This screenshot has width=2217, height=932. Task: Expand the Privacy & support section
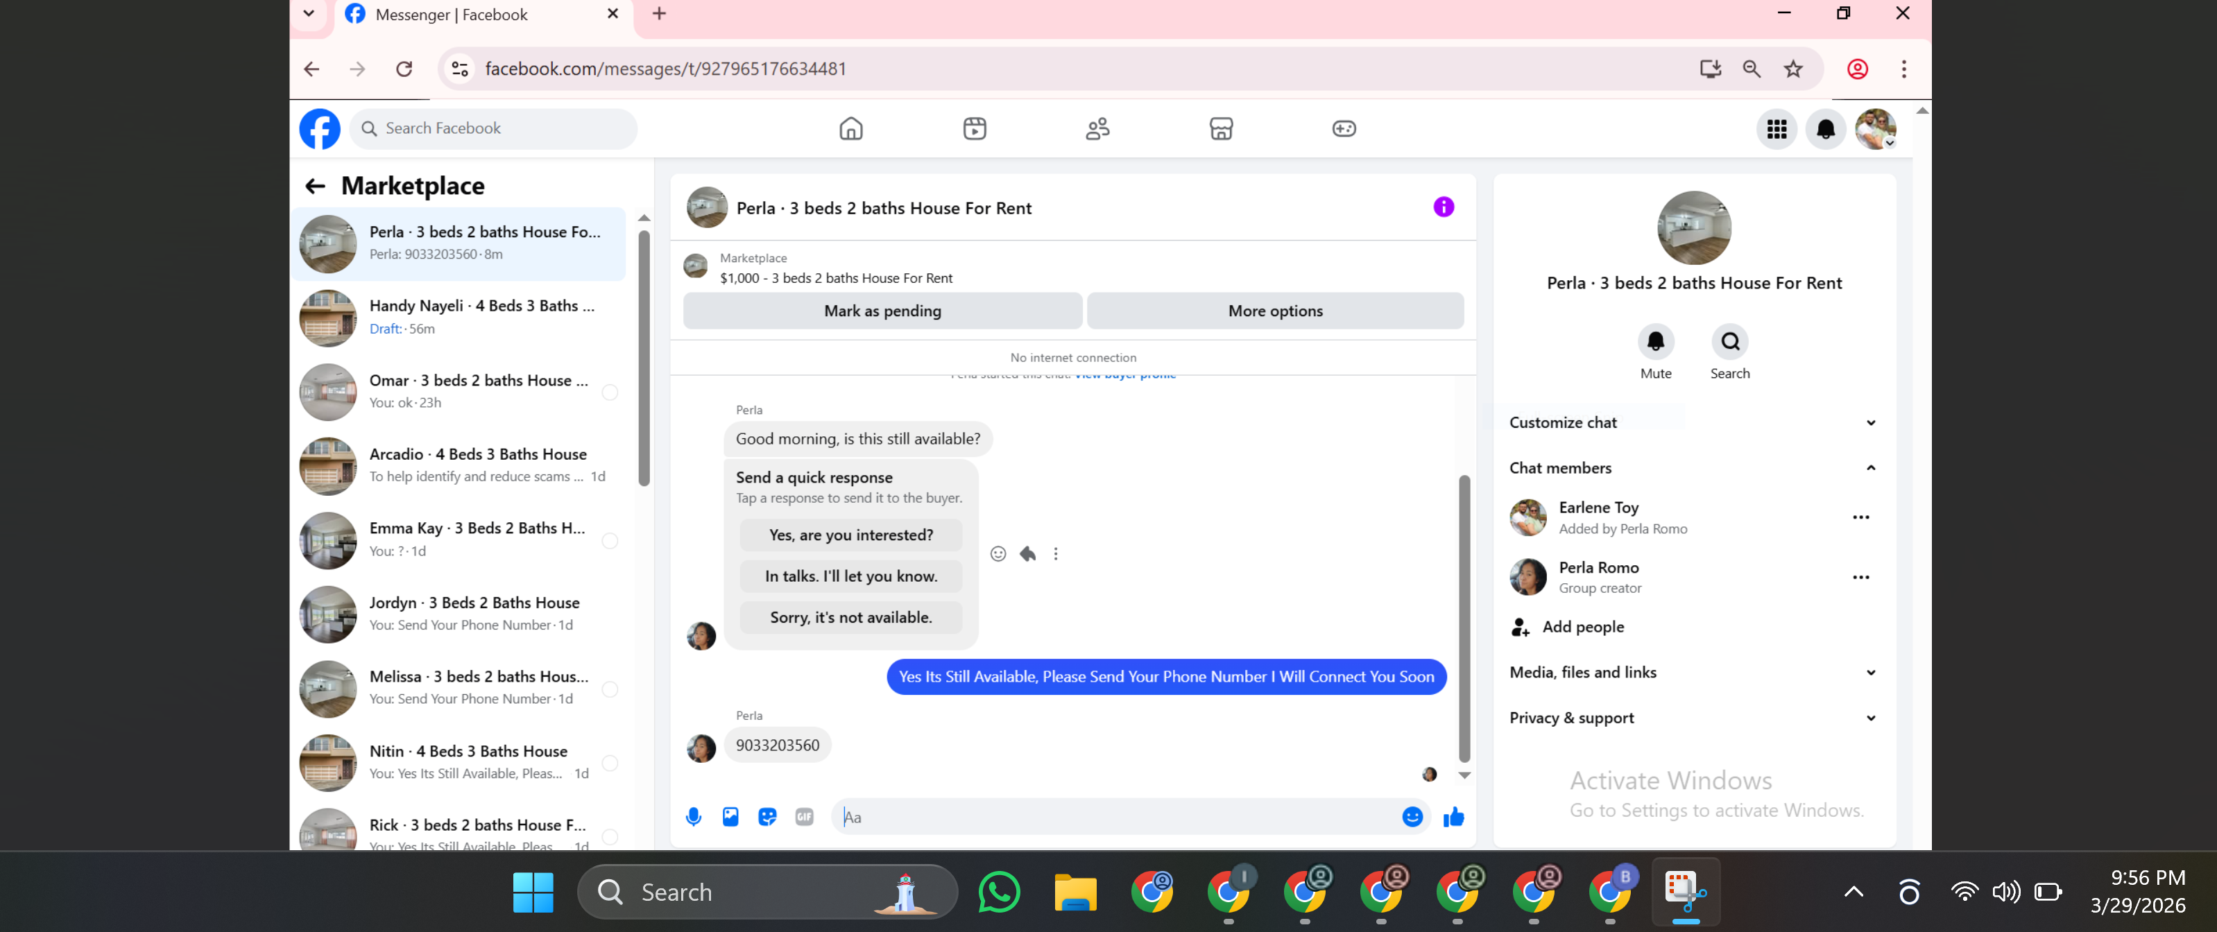pos(1692,718)
